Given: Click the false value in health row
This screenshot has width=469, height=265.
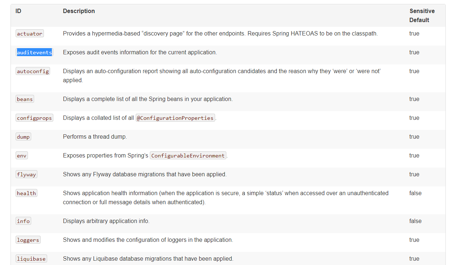Looking at the screenshot, I should point(415,193).
